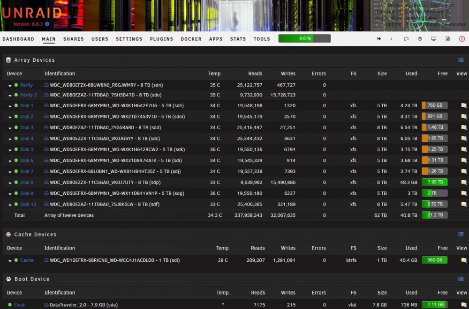Open the Disk 1 settings link

[27, 105]
